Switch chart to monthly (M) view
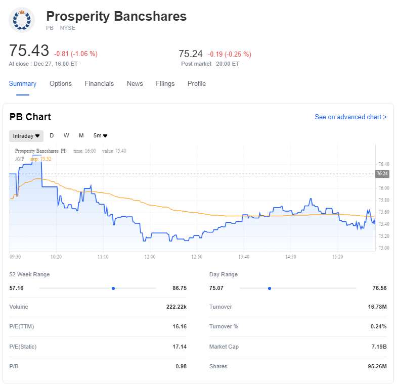The height and width of the screenshot is (390, 397). 81,136
